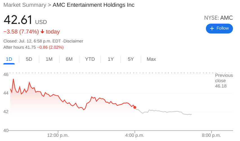Show the 1Y price chart

111,59
